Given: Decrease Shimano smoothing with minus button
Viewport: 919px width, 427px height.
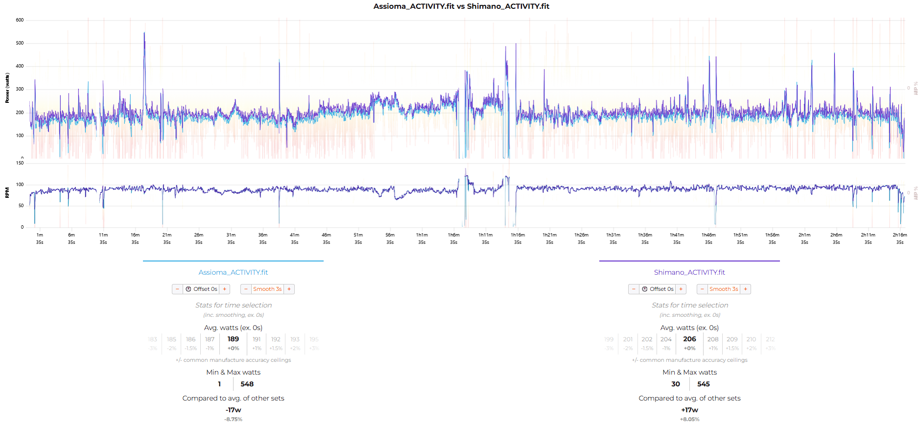Looking at the screenshot, I should 702,289.
